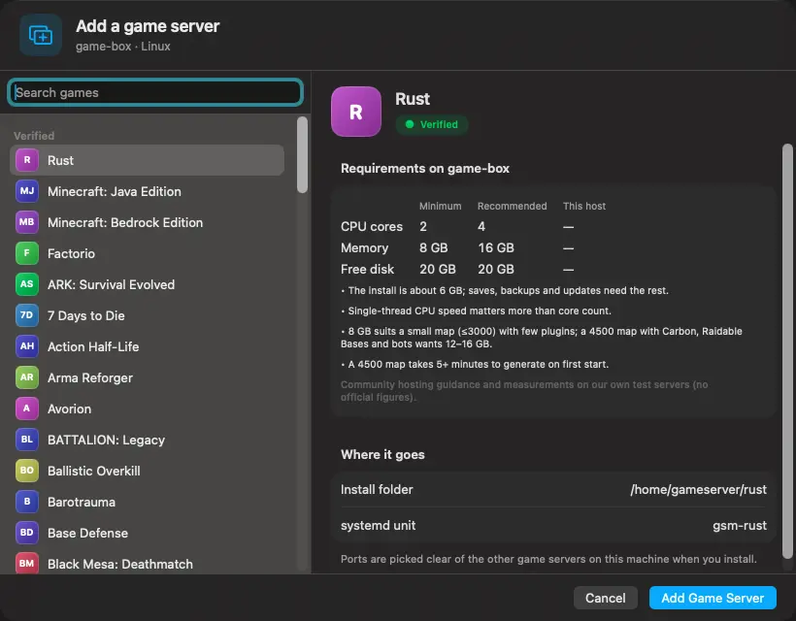Click the Community hosting guidance footnote
Viewport: 796px width, 621px height.
(x=524, y=391)
